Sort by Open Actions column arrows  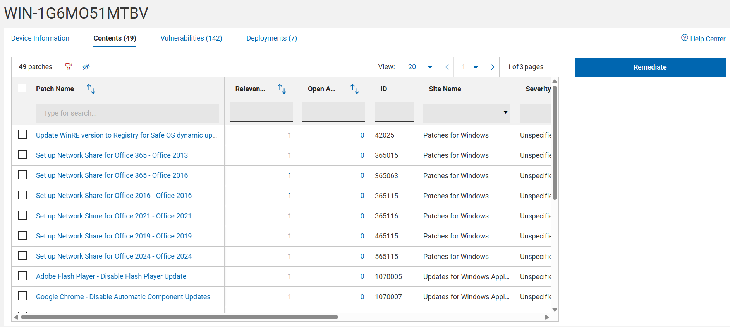pos(355,89)
